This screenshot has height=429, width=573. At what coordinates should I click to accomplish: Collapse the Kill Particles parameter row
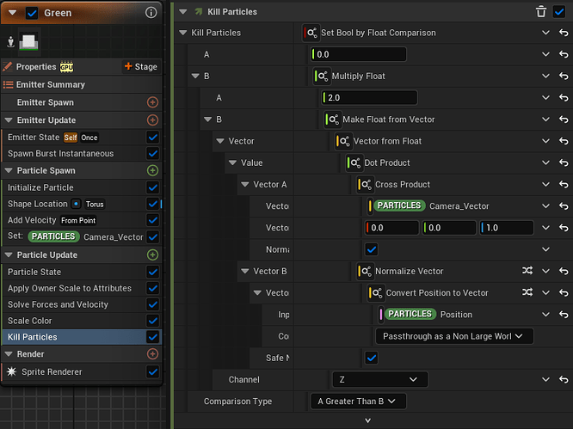[x=182, y=33]
